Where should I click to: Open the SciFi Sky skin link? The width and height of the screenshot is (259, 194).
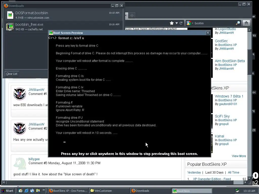tap(222, 116)
